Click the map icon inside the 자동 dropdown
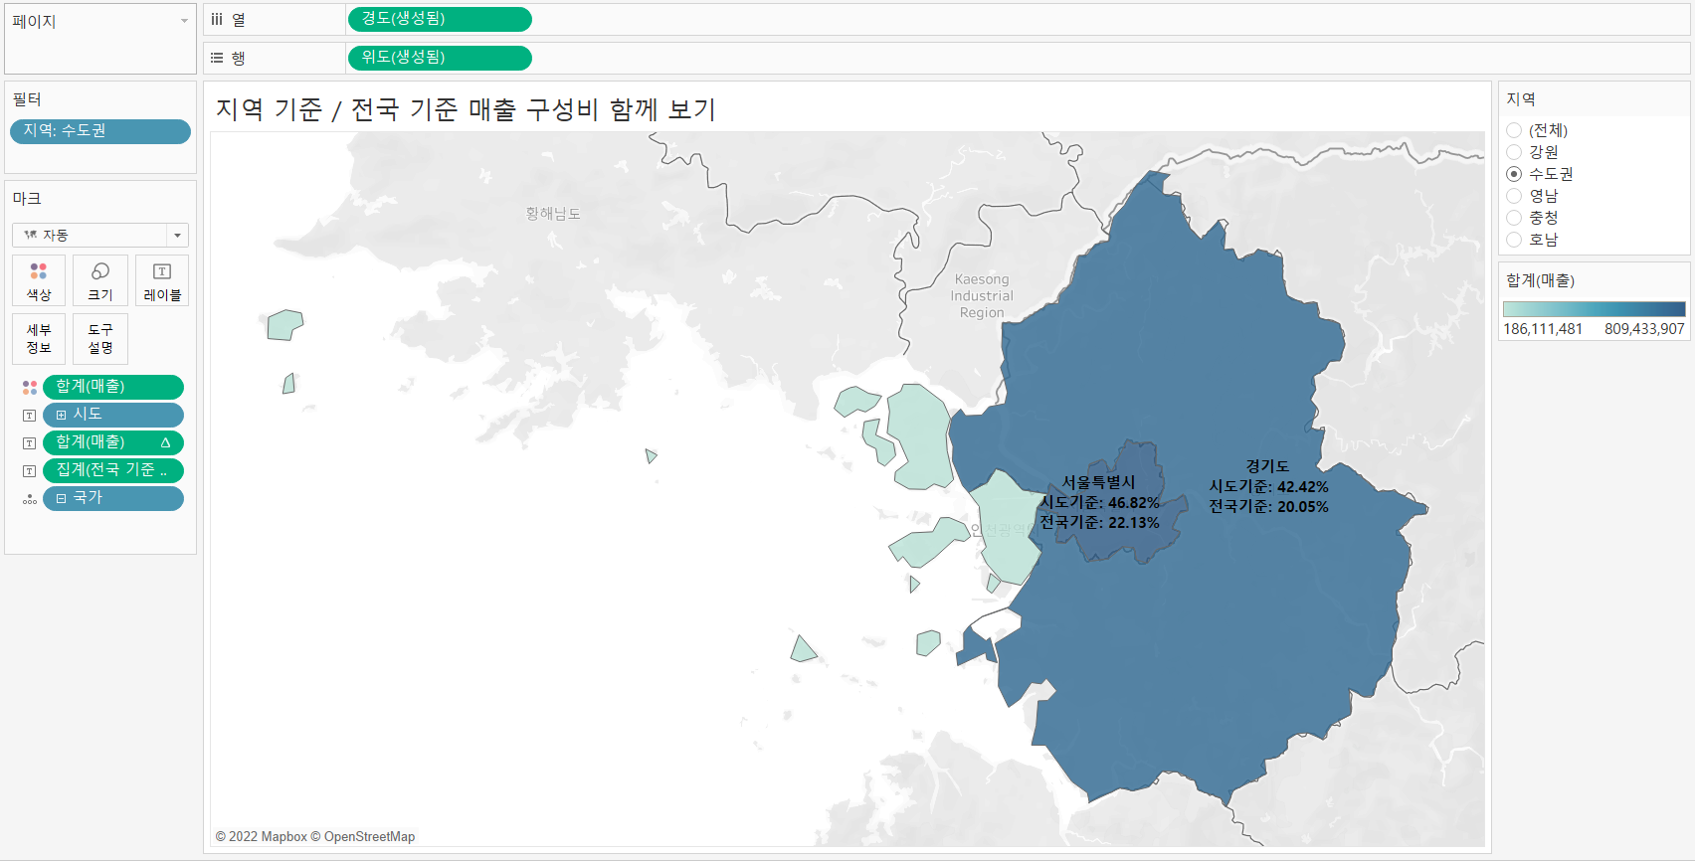This screenshot has height=861, width=1695. point(31,235)
